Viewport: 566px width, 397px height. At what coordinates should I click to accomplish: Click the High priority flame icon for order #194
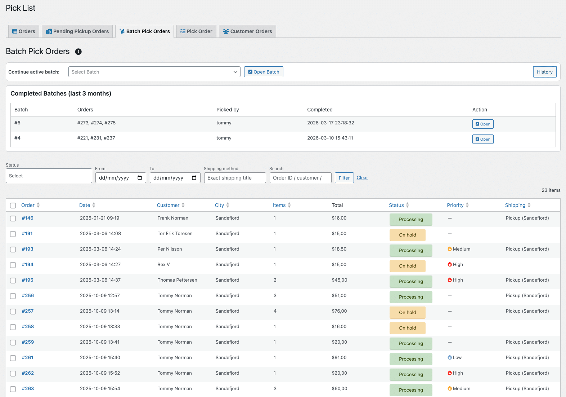click(450, 265)
